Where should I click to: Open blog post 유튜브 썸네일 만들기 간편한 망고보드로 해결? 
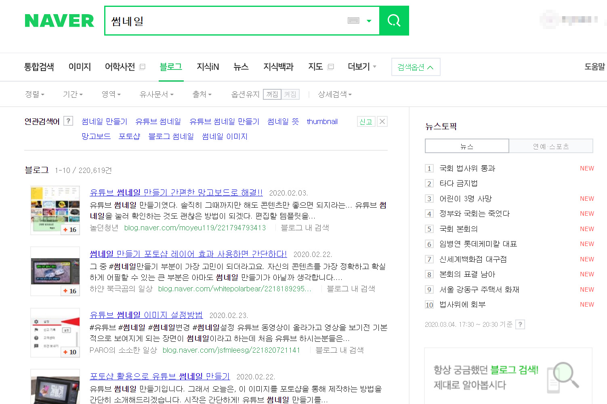coord(176,192)
